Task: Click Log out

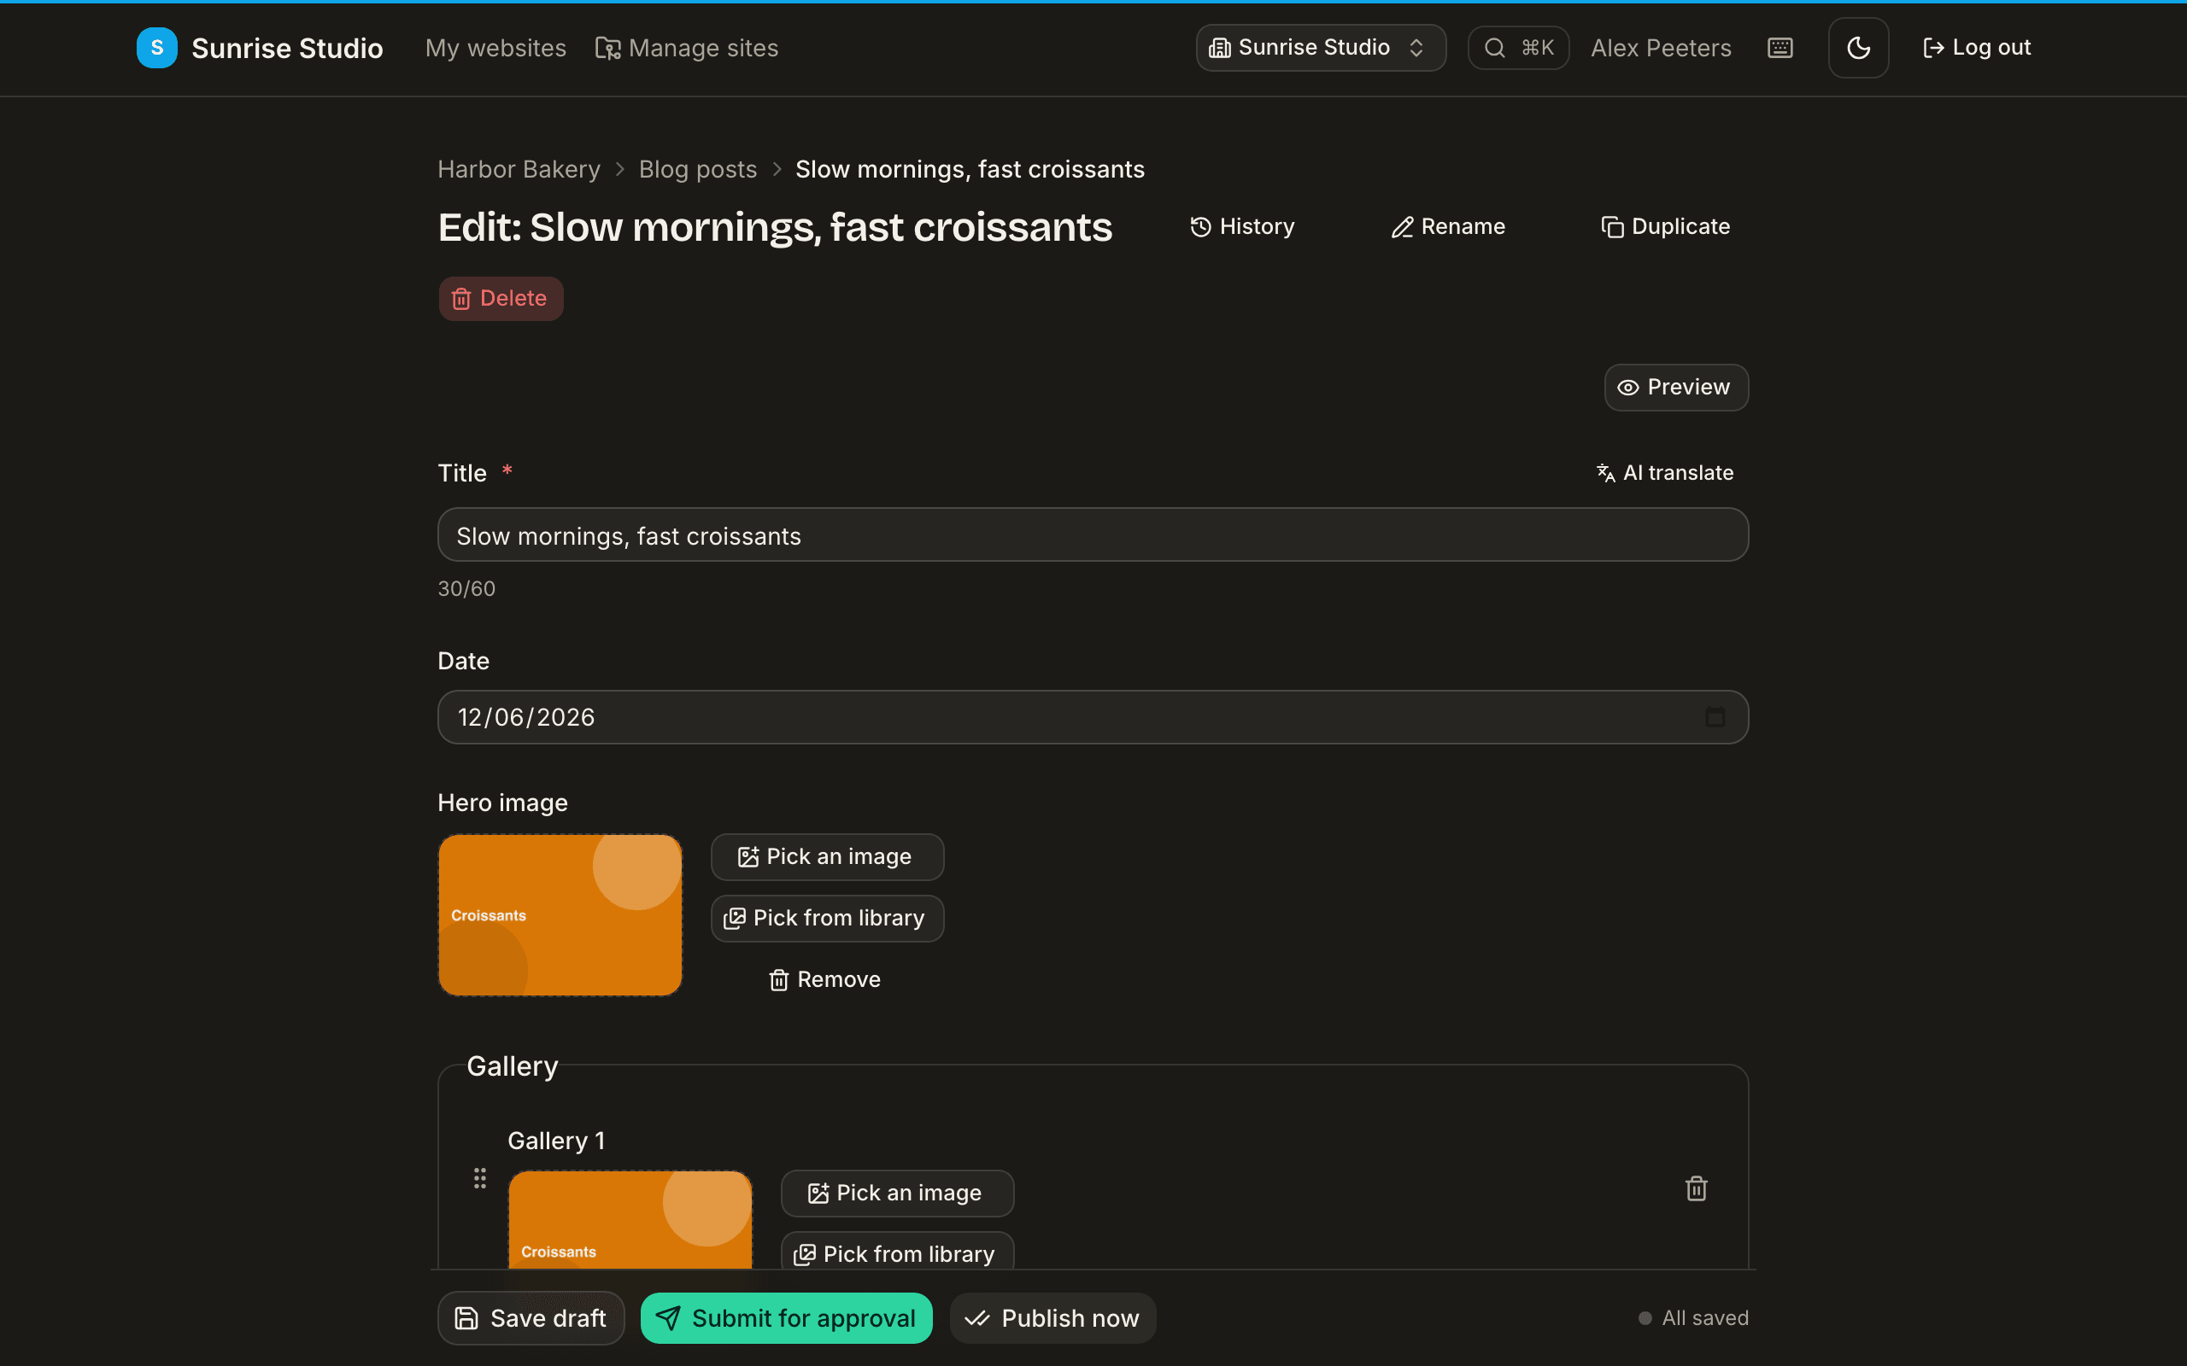Action: (x=1977, y=48)
